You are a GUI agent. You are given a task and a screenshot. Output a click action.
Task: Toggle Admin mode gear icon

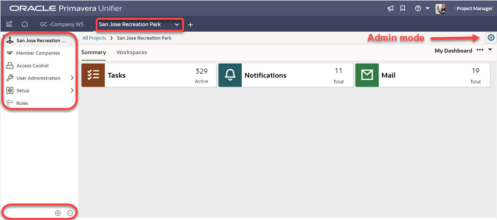pyautogui.click(x=491, y=38)
